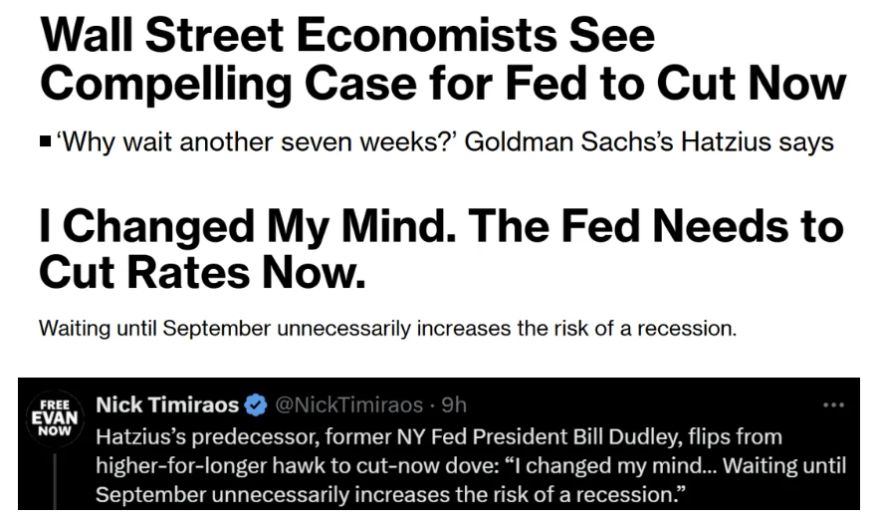Click the 'Cut Rates Now.' headline line

202,273
